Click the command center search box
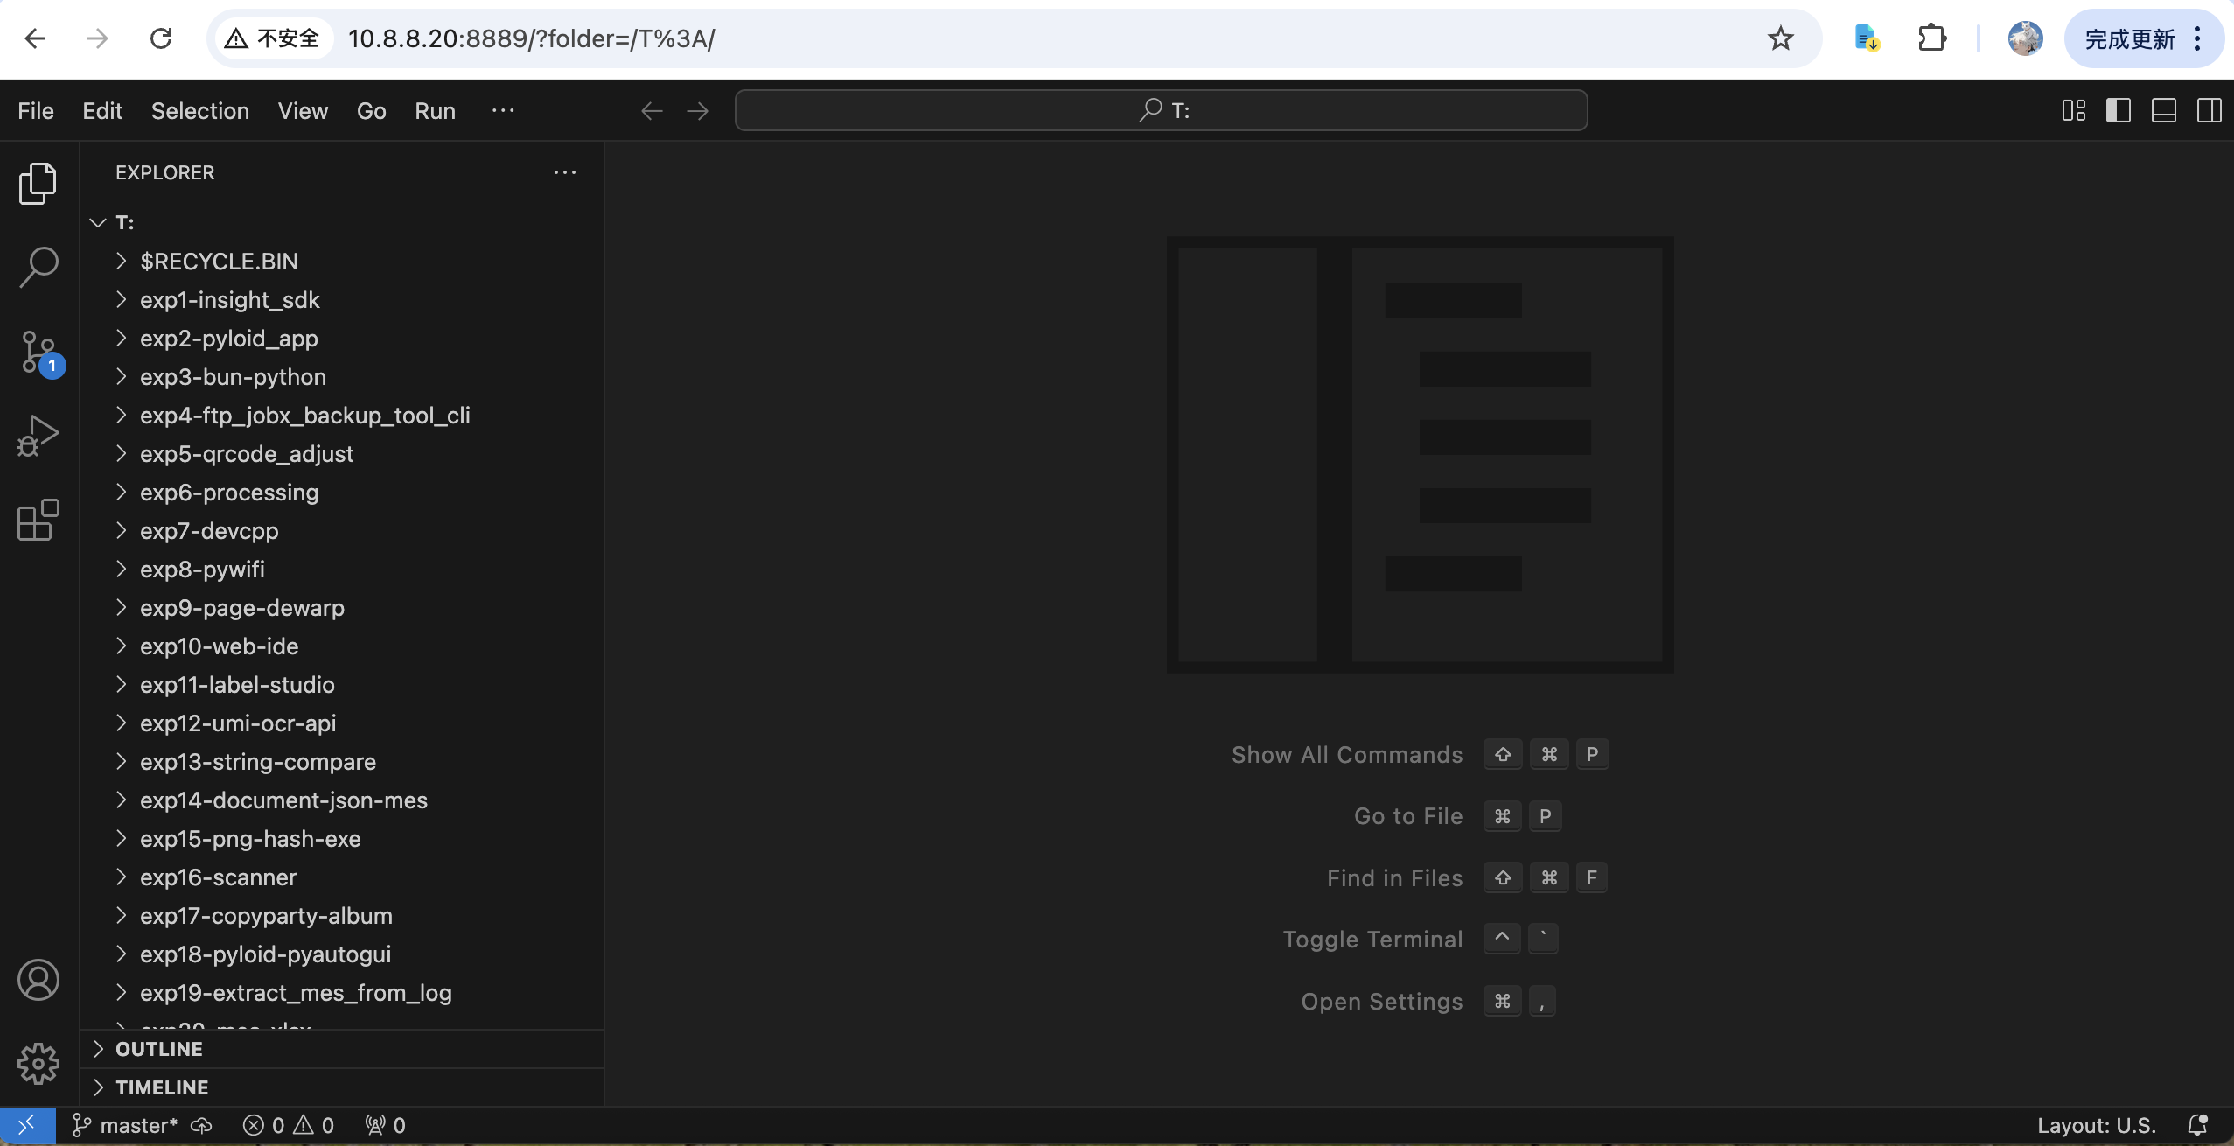 point(1161,110)
